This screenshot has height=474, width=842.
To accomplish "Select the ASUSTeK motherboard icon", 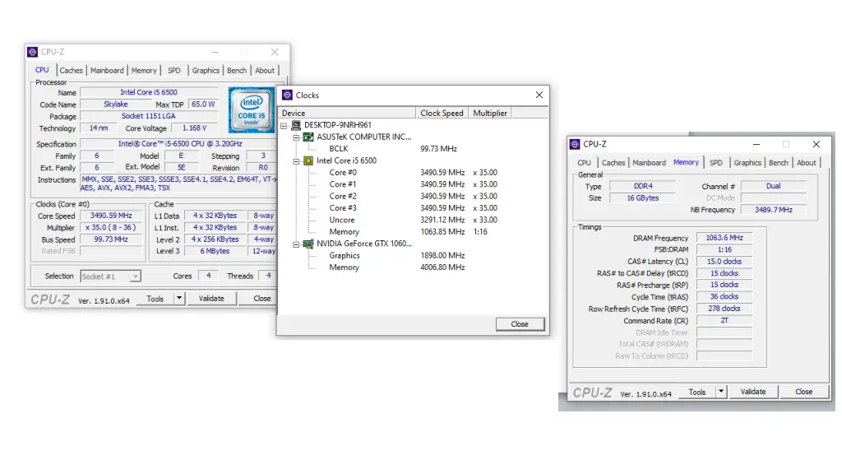I will click(308, 137).
